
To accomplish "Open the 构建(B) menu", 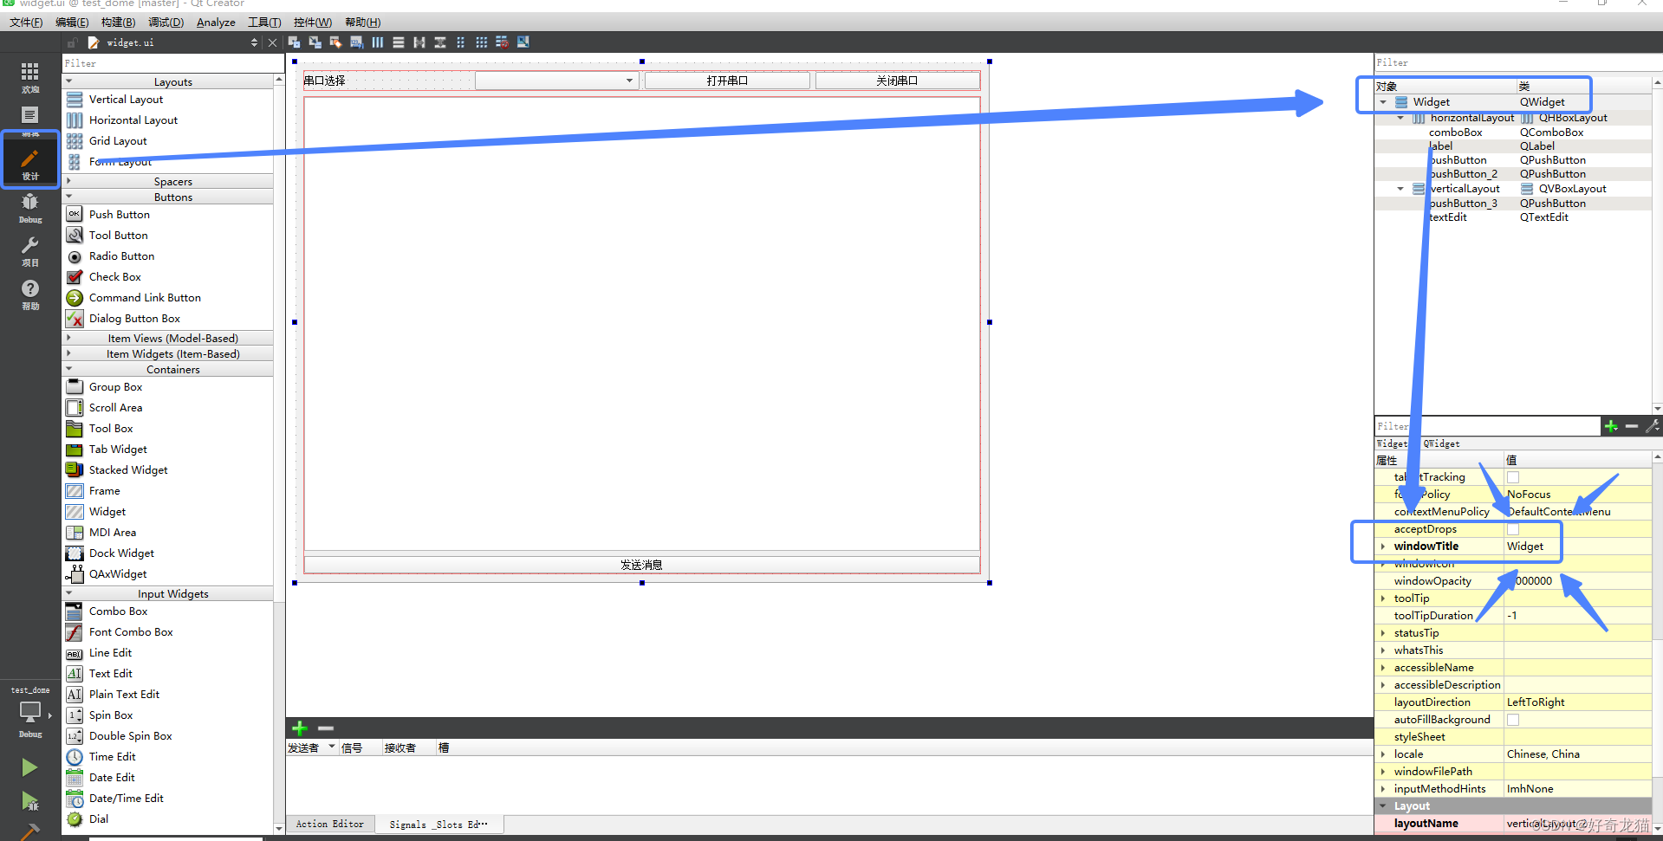I will point(118,23).
